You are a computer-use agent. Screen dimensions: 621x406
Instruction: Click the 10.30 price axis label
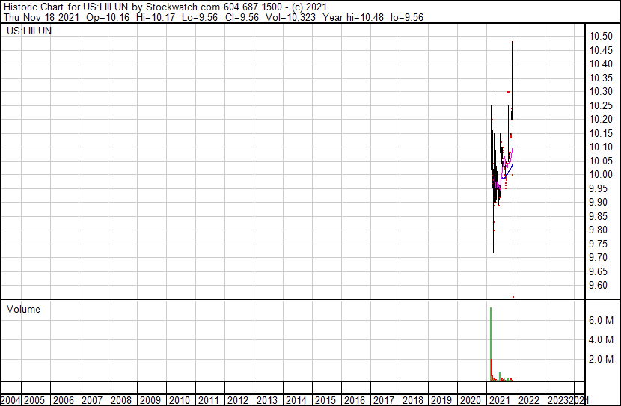pos(601,92)
